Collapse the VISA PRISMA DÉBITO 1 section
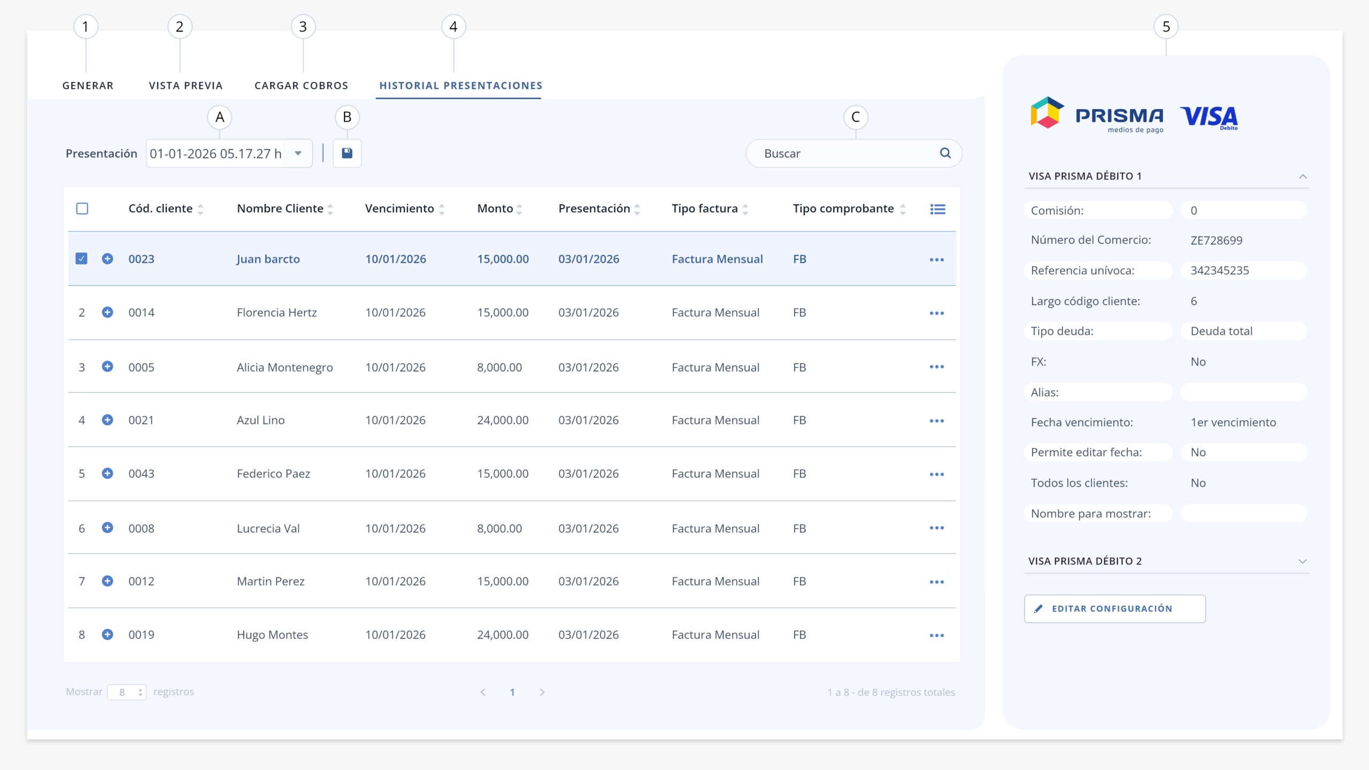 [1303, 176]
